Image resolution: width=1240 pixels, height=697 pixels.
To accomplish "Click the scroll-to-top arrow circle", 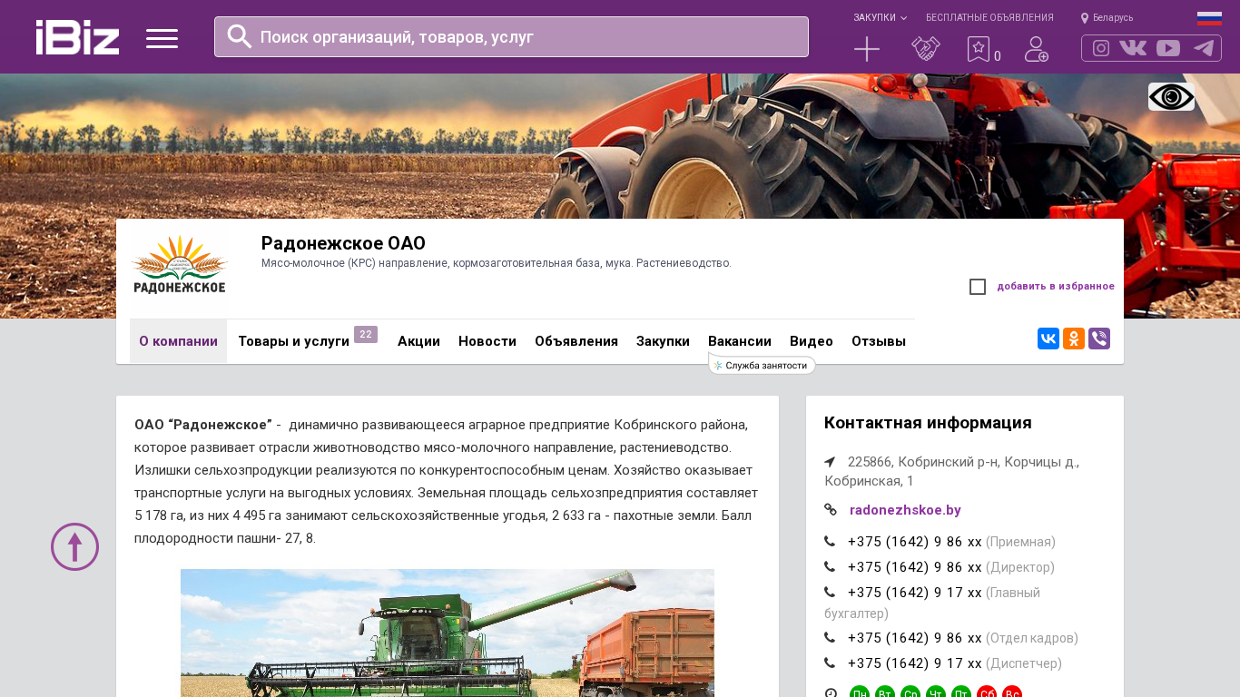I will pyautogui.click(x=74, y=546).
